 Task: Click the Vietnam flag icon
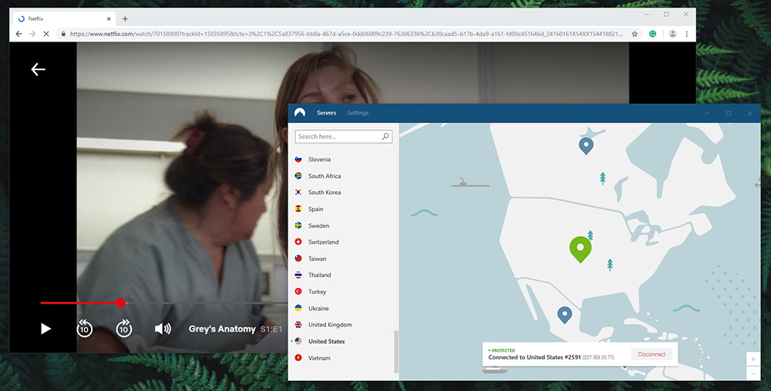tap(298, 358)
